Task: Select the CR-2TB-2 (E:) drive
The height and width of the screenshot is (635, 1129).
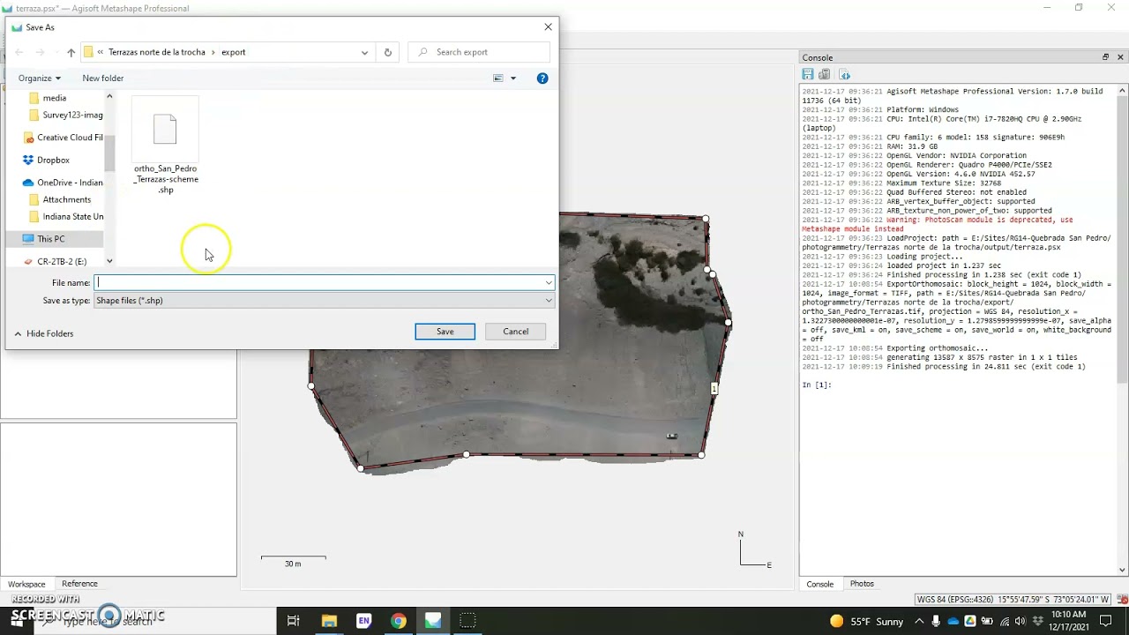Action: (x=55, y=262)
